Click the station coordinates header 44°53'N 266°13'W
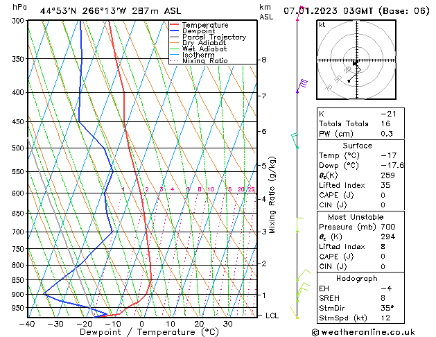Viewport: 436px width, 337px height. [x=83, y=11]
